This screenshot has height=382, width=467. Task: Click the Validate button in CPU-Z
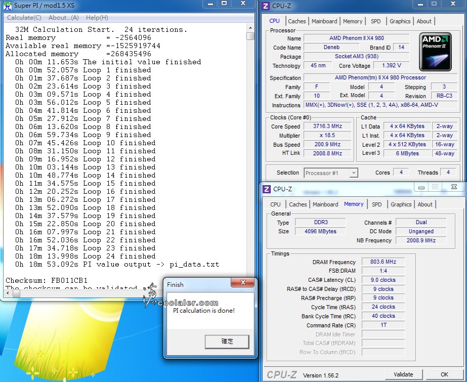tap(403, 374)
